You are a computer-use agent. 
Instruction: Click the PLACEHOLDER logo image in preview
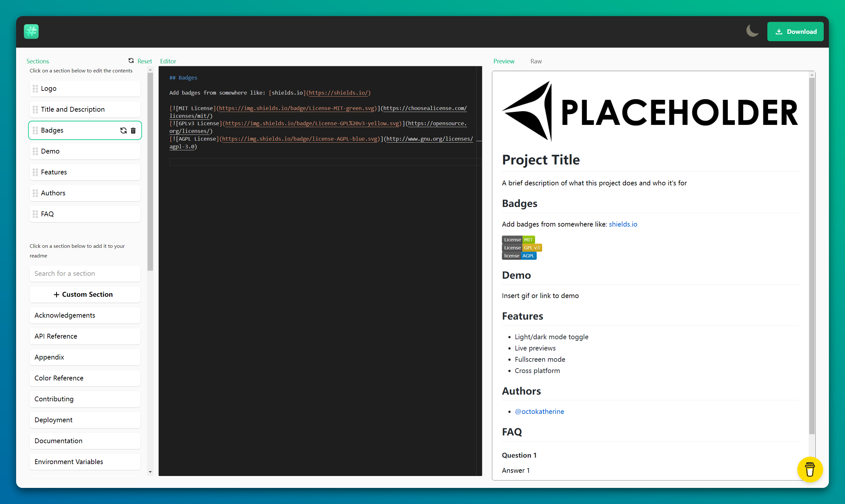[650, 112]
